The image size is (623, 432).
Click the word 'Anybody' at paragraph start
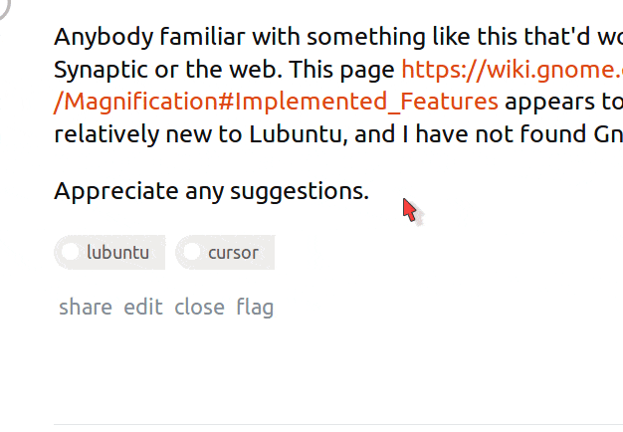click(x=96, y=38)
